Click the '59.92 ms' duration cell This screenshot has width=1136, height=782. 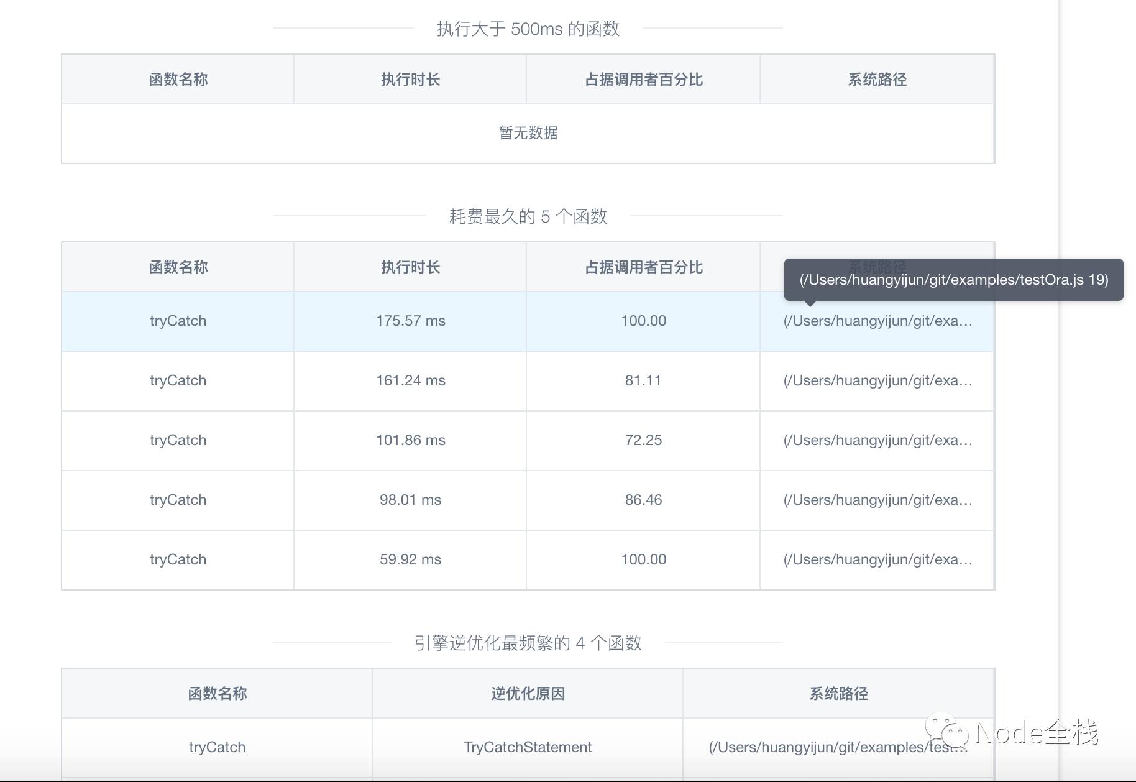(x=411, y=559)
